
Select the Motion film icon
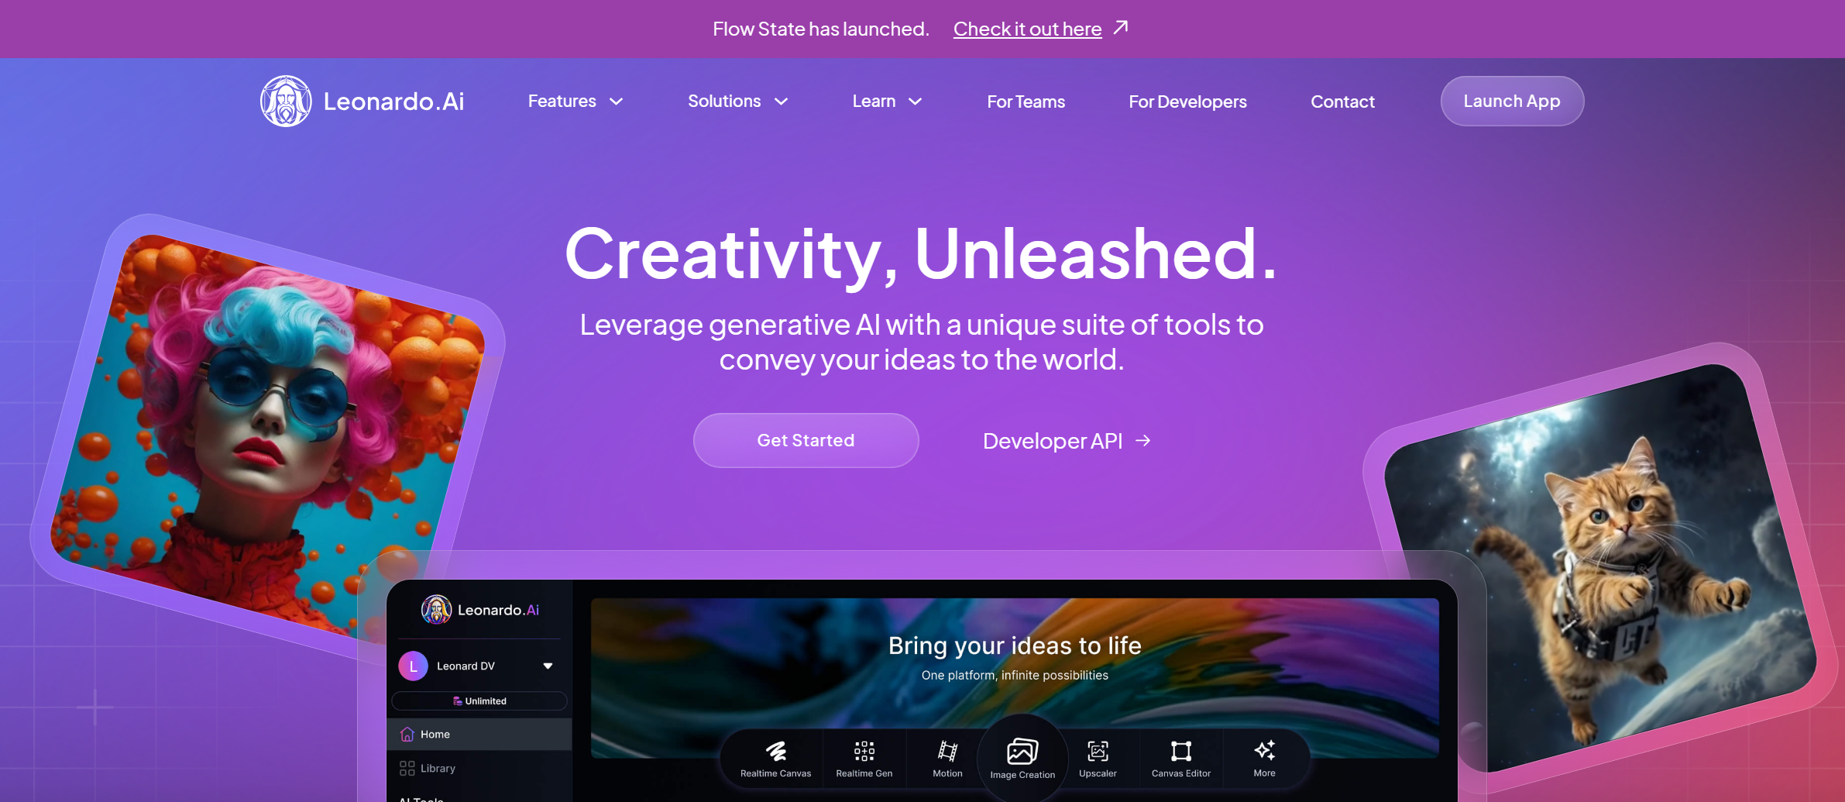(x=947, y=750)
